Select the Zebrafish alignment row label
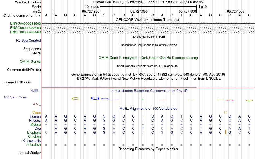The height and width of the screenshot is (159, 255). [34, 144]
